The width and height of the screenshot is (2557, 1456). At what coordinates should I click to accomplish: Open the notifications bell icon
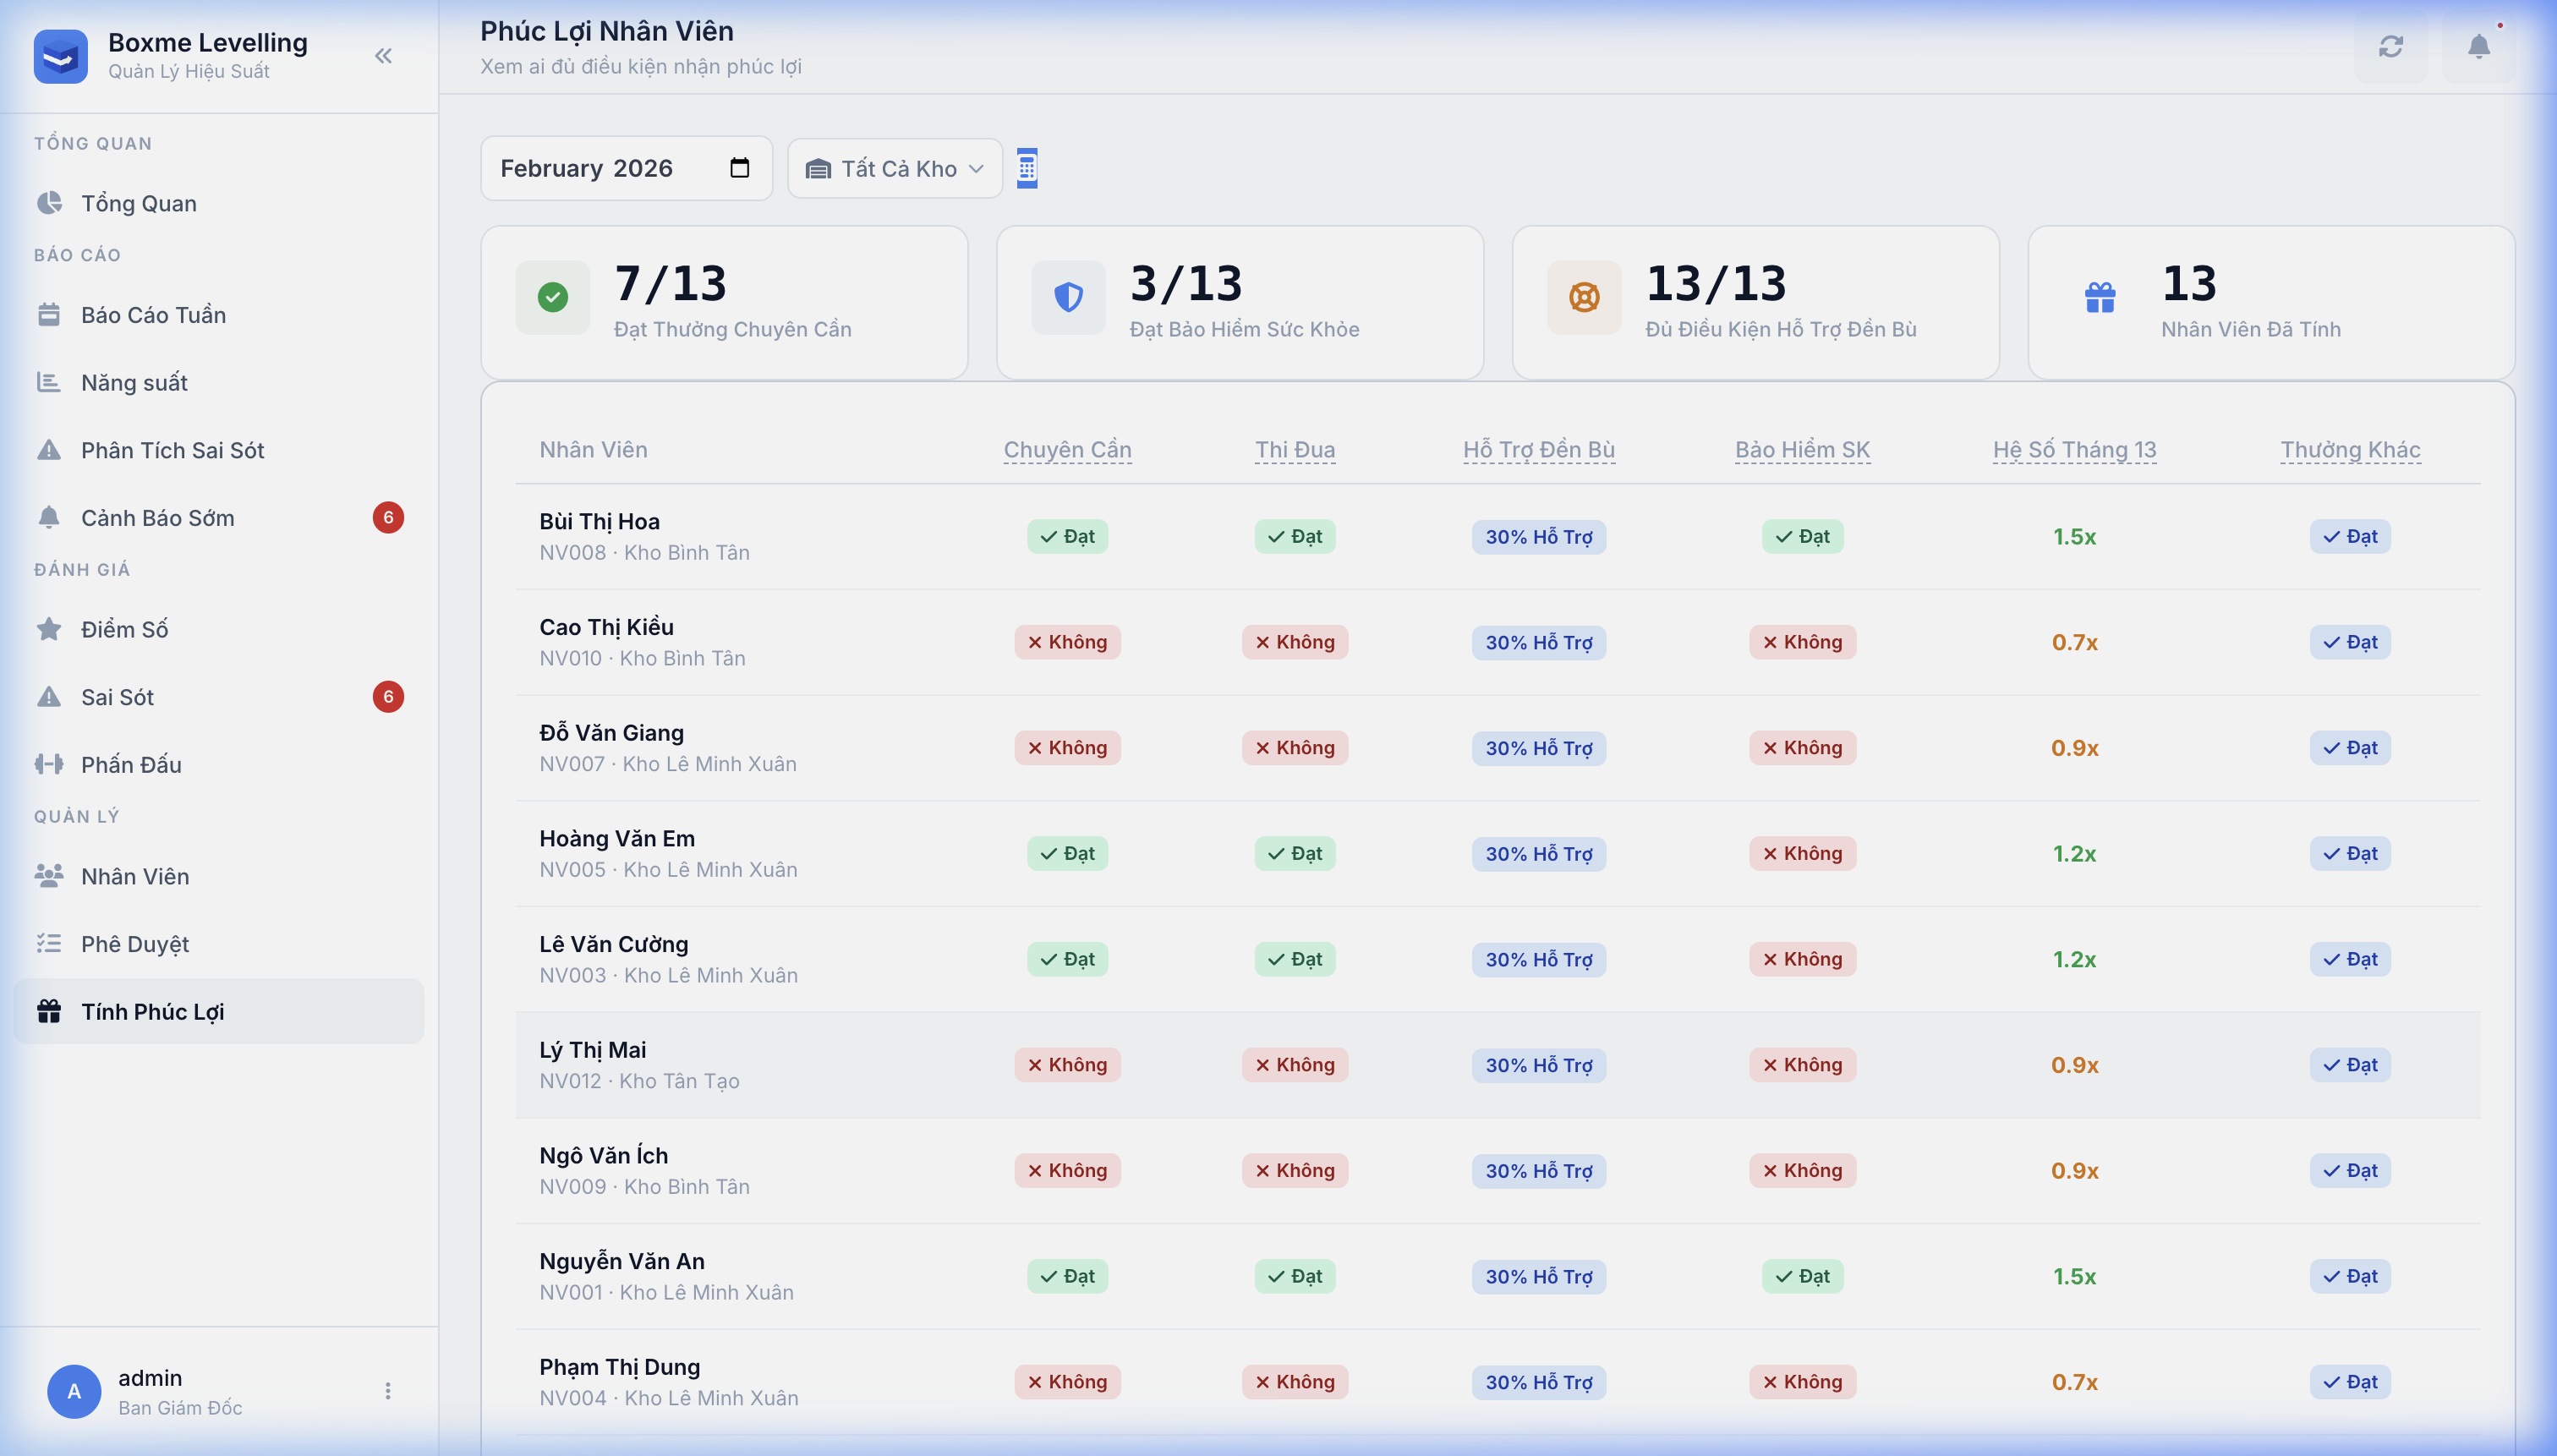[2478, 47]
